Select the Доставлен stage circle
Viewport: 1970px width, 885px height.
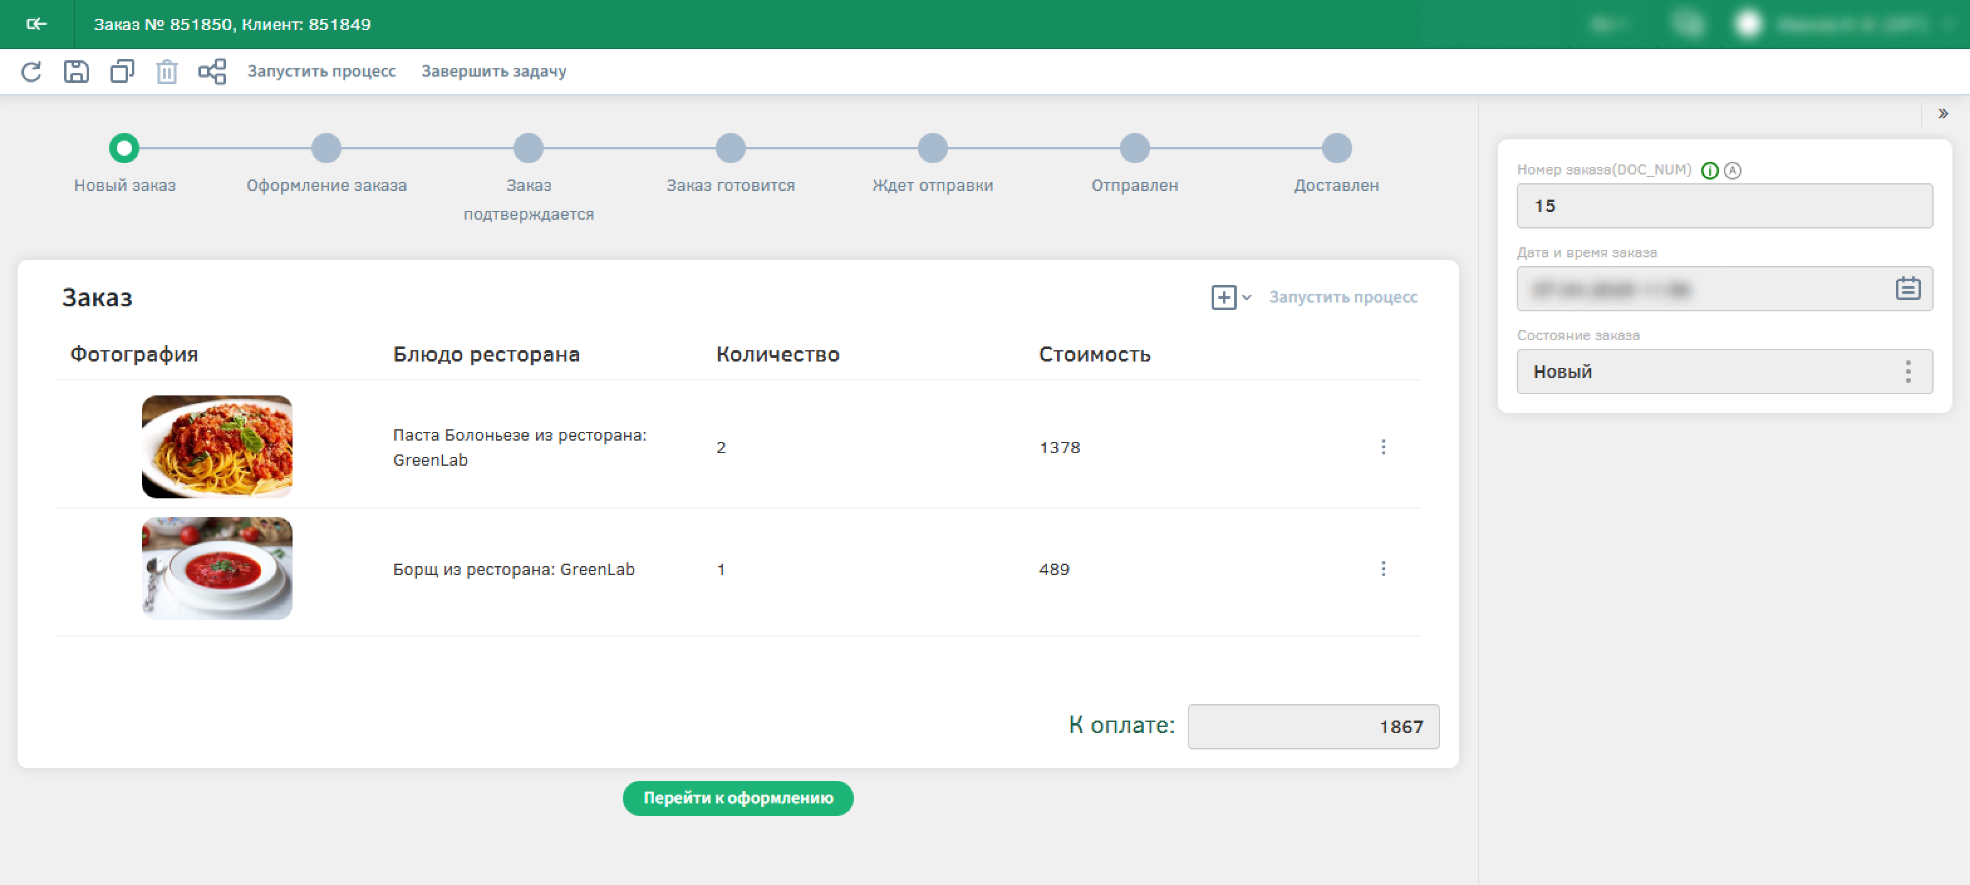[1336, 147]
